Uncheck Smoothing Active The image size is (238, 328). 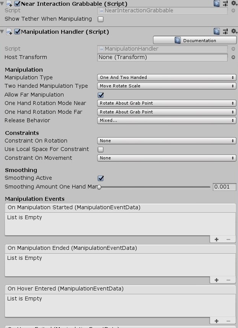tap(101, 178)
